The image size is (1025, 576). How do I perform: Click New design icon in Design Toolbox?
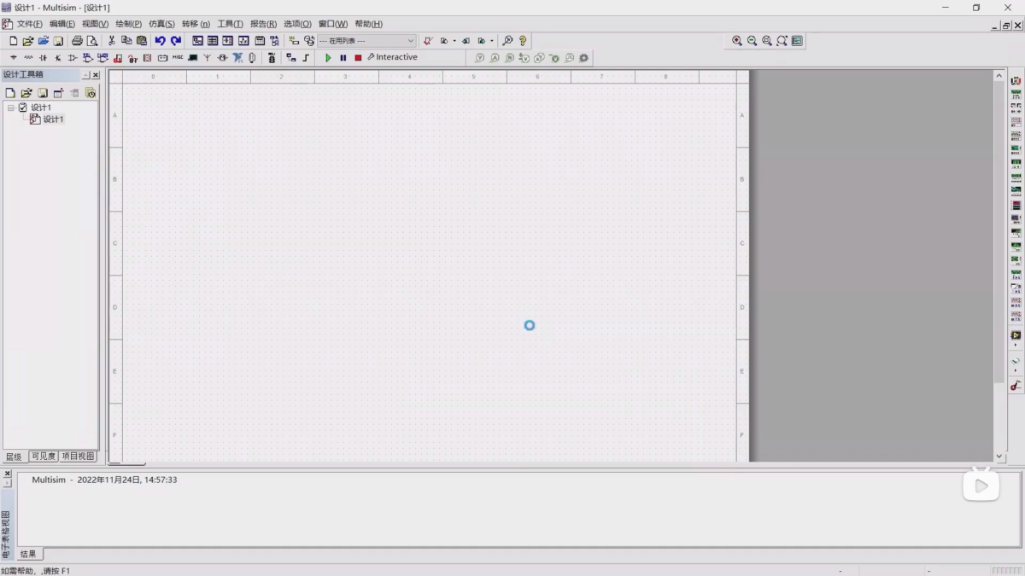point(10,93)
